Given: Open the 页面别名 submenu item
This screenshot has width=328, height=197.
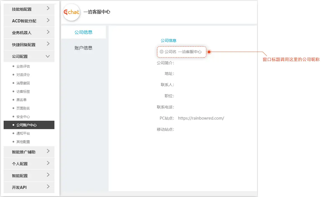Looking at the screenshot, I should point(23,108).
